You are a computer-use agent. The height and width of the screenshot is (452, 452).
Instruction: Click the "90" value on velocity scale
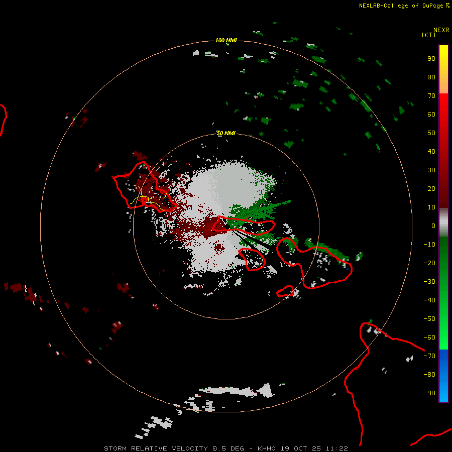click(431, 59)
